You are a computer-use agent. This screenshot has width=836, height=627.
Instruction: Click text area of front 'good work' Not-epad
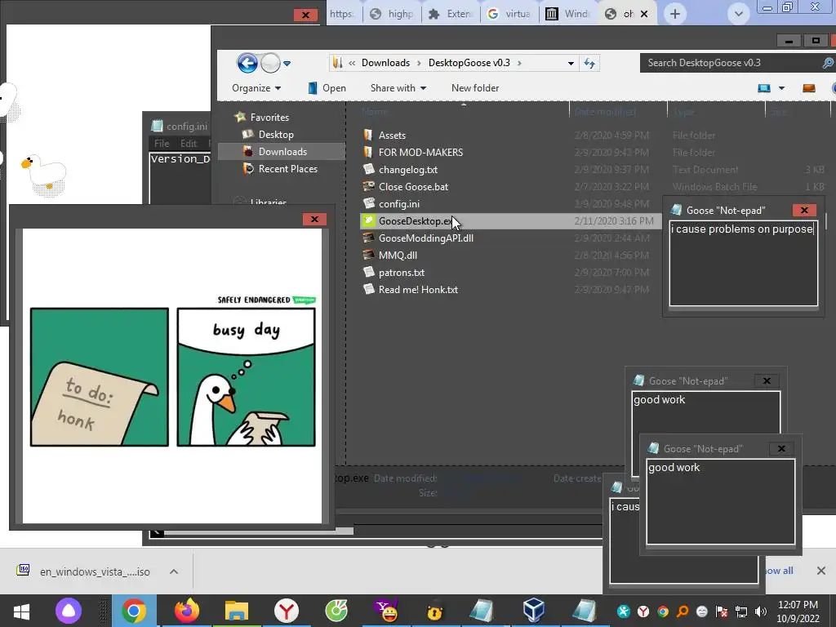pos(721,501)
